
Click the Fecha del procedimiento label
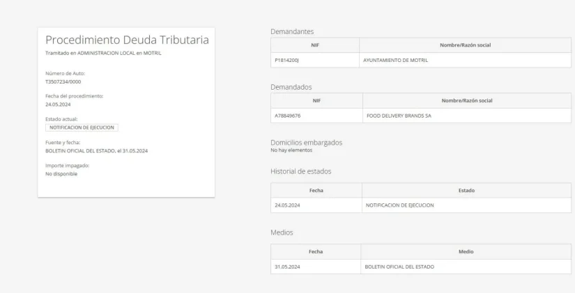click(x=74, y=96)
